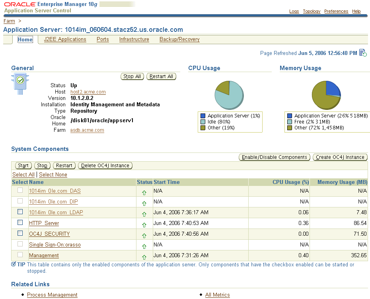Open the Logs link in the header
The width and height of the screenshot is (370, 299).
click(294, 11)
